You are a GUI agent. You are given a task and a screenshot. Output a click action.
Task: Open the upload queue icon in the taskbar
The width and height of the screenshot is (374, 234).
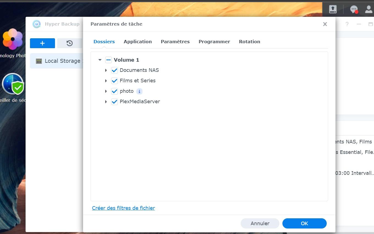pyautogui.click(x=333, y=9)
